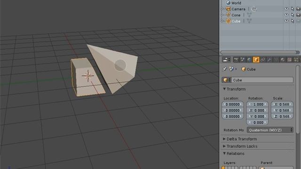Screen dimensions: 301x169
Task: Expand the Camera tree node
Action: 222,9
